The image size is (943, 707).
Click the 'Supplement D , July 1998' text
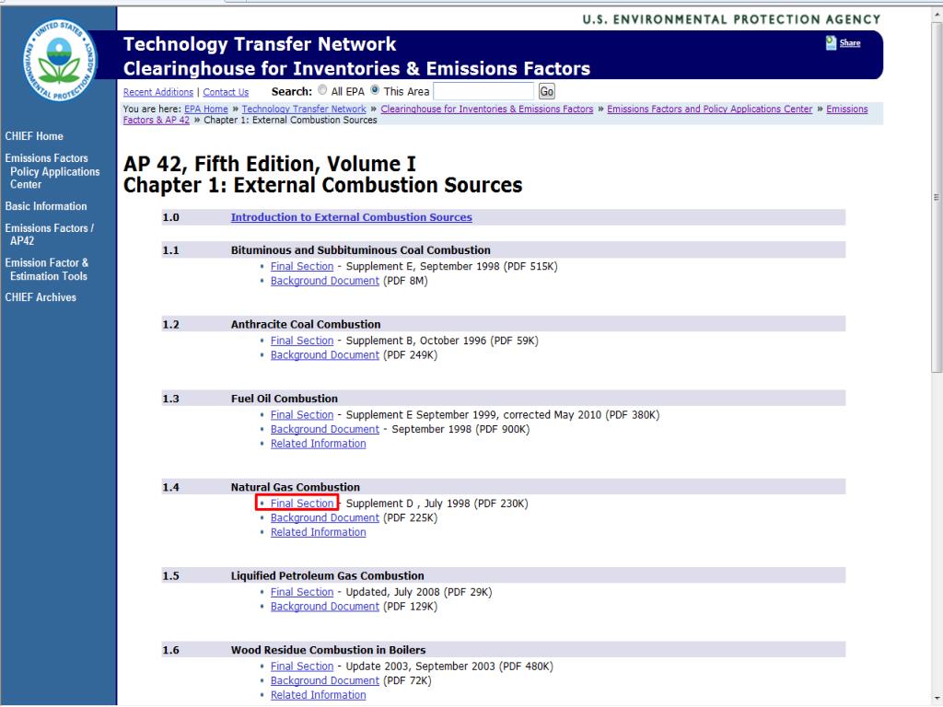point(408,504)
